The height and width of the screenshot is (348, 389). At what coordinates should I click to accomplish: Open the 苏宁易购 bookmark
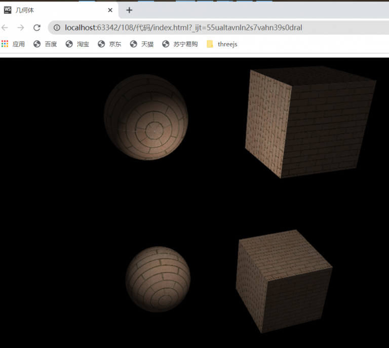pos(180,44)
